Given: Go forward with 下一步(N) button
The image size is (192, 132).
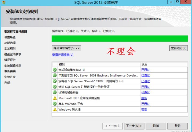Looking at the screenshot, I should tap(134, 126).
